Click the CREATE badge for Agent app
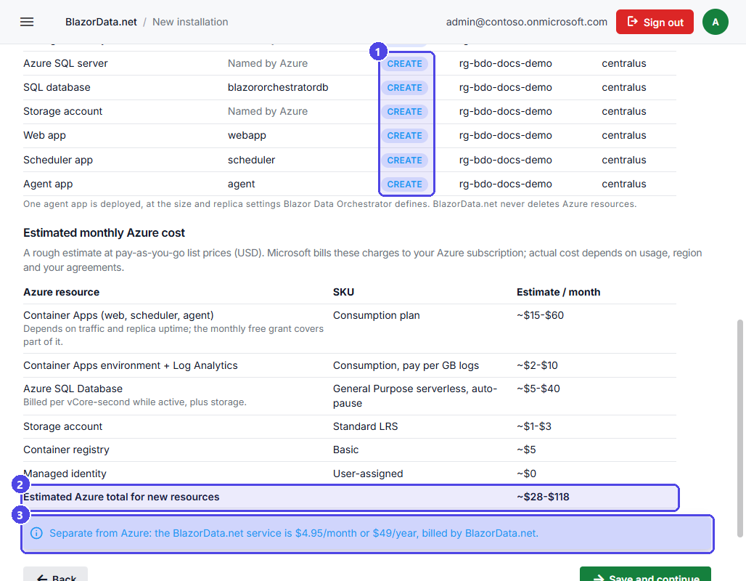 tap(404, 184)
